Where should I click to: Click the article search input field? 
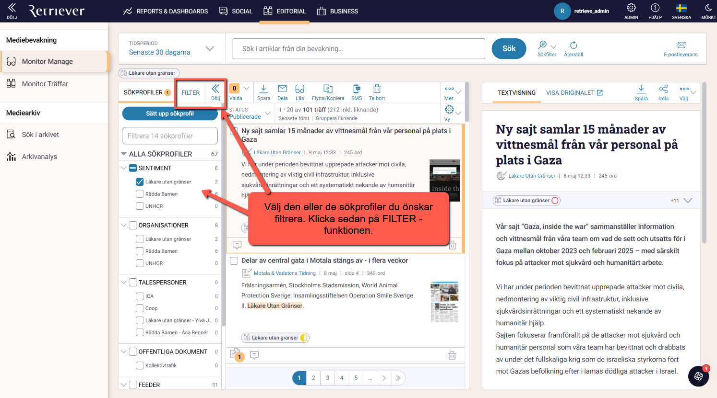pos(359,48)
